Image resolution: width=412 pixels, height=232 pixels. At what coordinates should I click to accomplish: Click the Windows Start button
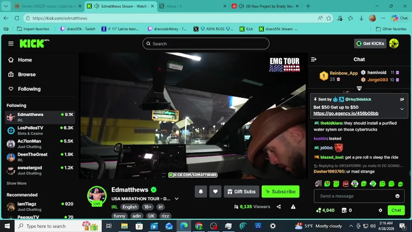pos(7,226)
